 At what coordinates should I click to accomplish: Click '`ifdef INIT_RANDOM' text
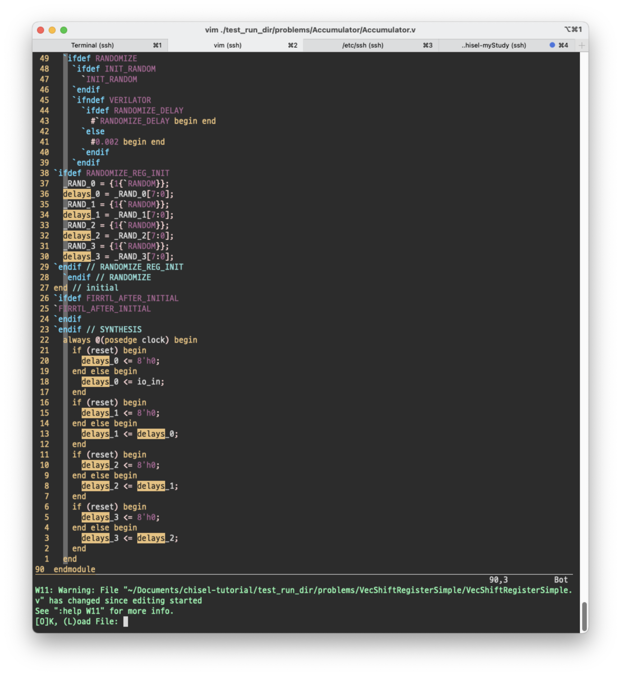pos(114,69)
